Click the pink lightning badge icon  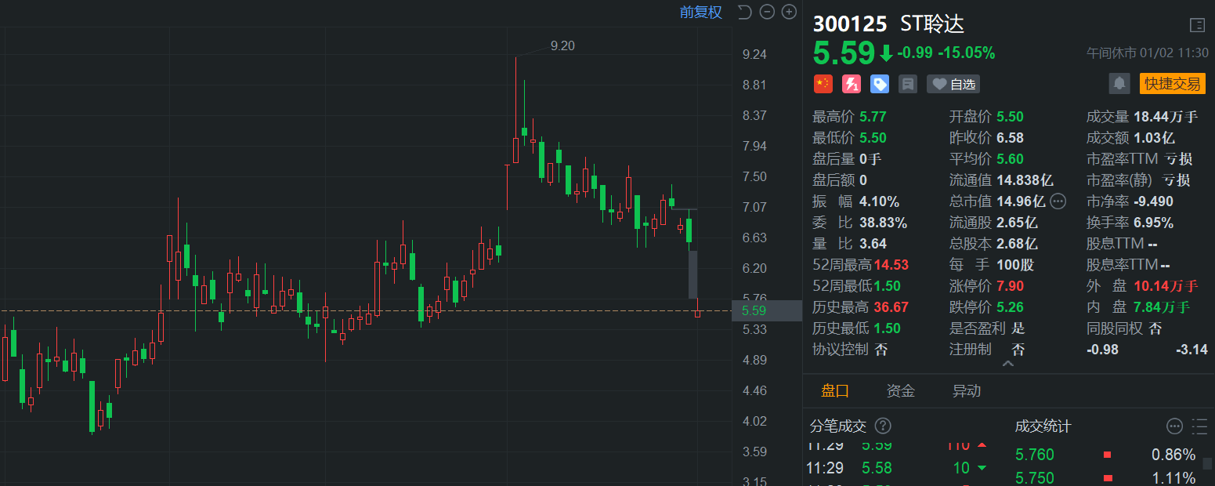[851, 84]
